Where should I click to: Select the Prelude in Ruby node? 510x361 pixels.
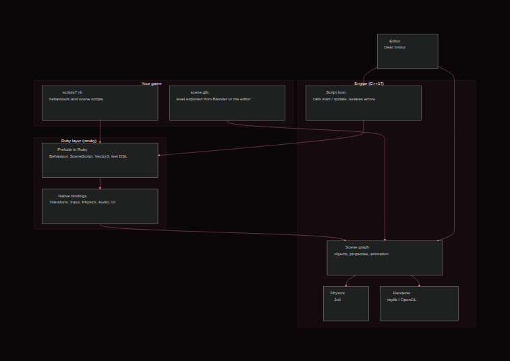coord(100,160)
